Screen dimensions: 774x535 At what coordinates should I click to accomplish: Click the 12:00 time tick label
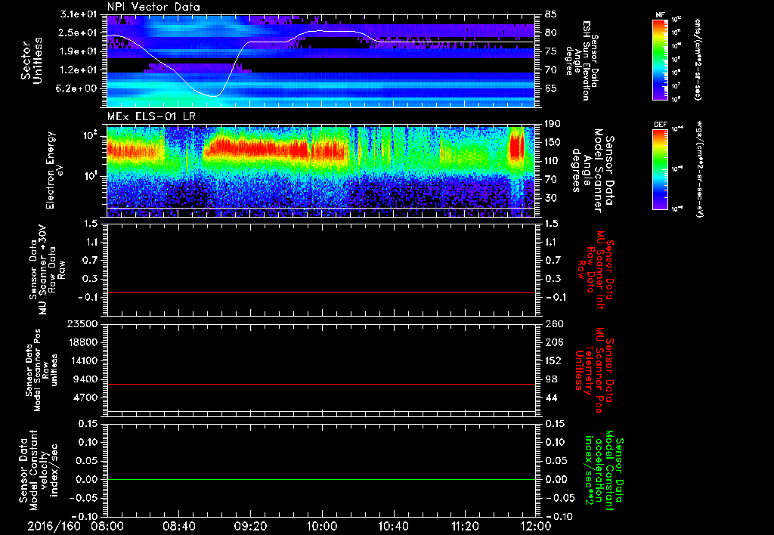[x=536, y=526]
